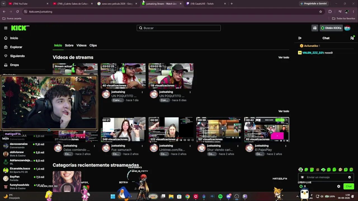The height and width of the screenshot is (201, 358).
Task: Open the Kick user profile avatar
Action: point(347,28)
